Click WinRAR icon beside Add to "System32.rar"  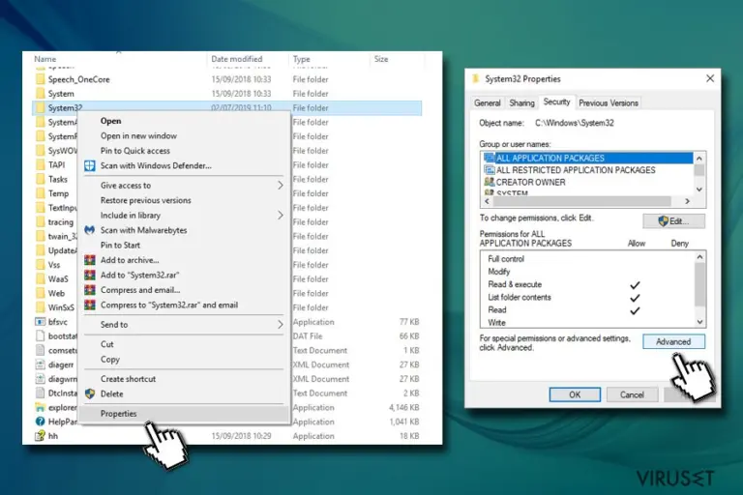90,276
